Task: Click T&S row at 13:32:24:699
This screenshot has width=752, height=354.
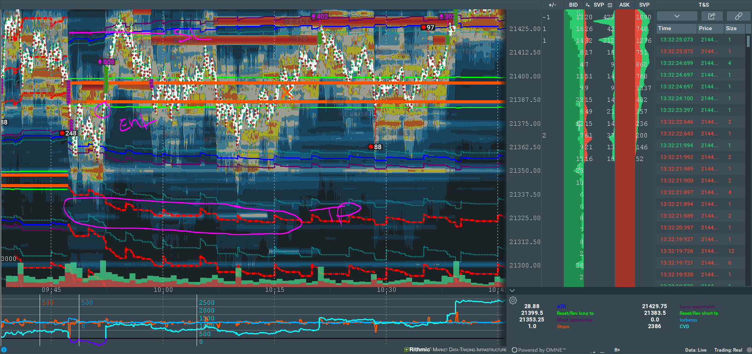Action: pyautogui.click(x=701, y=63)
